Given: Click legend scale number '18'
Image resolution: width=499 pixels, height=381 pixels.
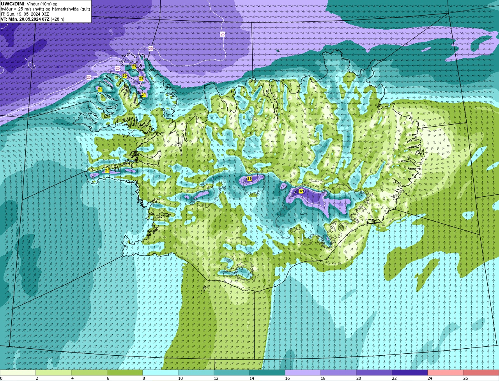Looking at the screenshot, I should pyautogui.click(x=323, y=378).
